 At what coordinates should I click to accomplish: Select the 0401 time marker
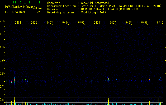(18, 23)
